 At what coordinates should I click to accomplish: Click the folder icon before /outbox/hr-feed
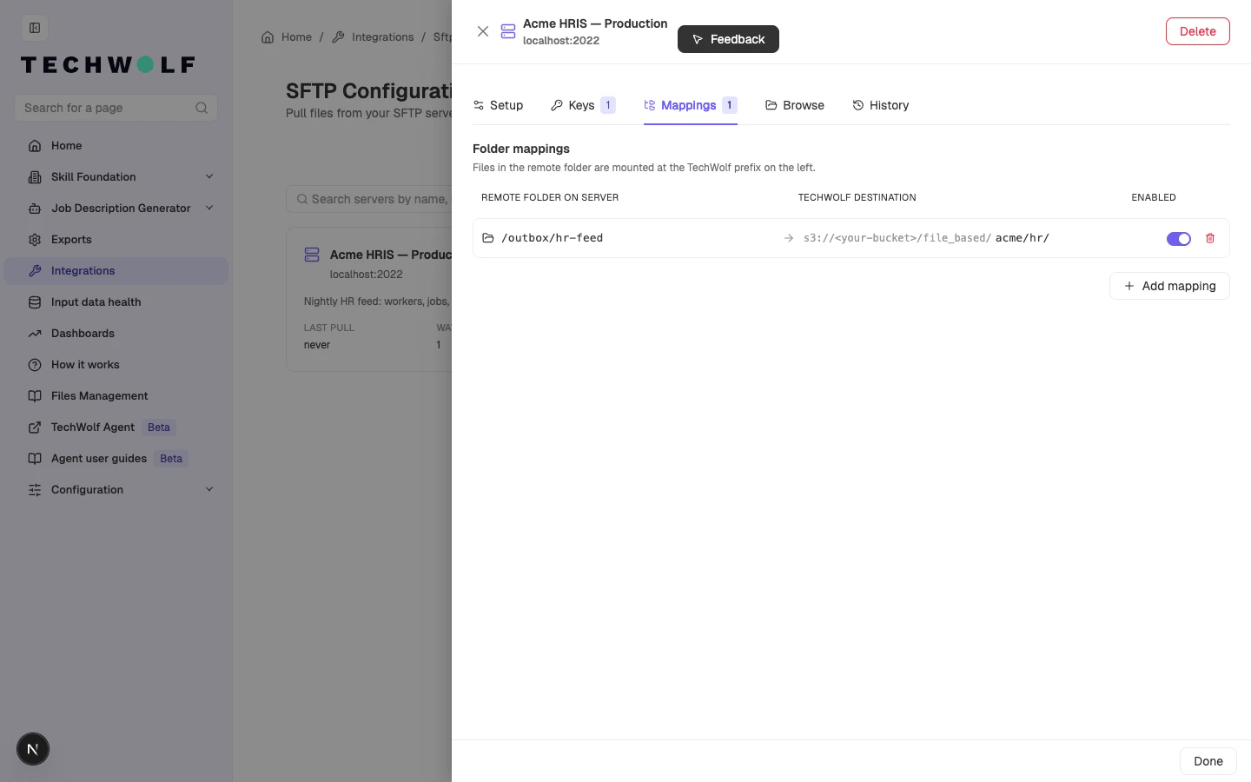[488, 238]
